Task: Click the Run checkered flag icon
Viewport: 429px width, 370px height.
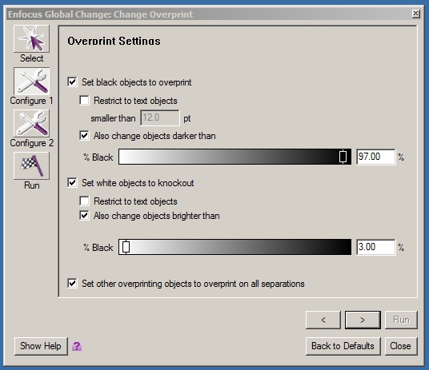Action: click(31, 165)
